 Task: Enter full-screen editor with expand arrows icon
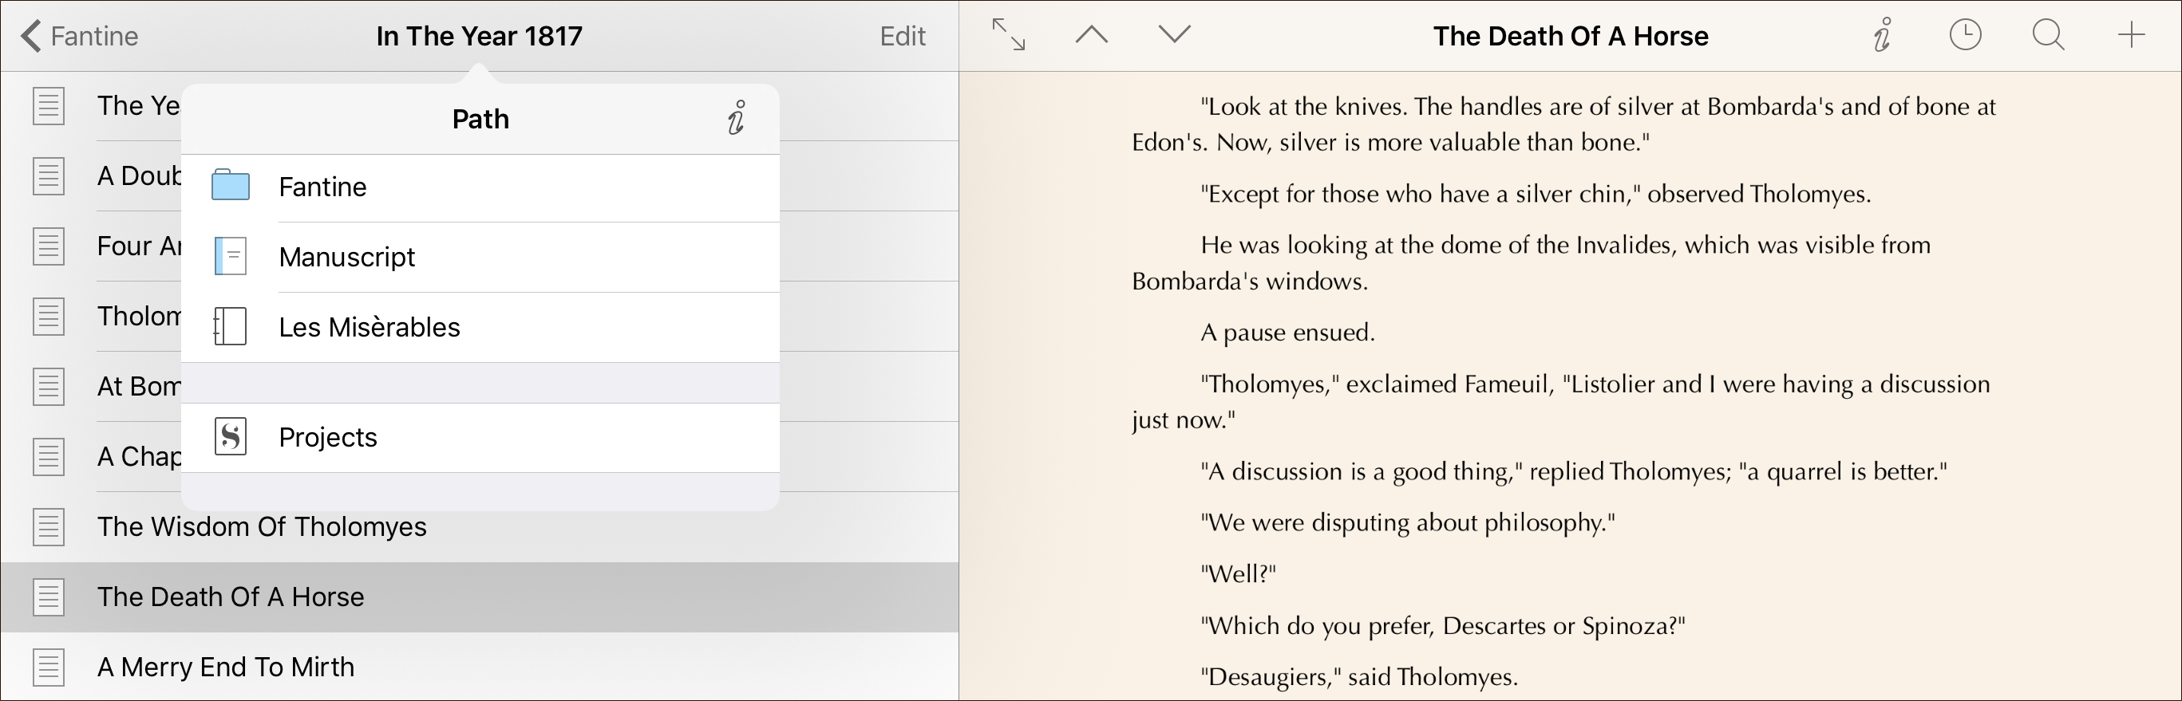tap(1008, 36)
